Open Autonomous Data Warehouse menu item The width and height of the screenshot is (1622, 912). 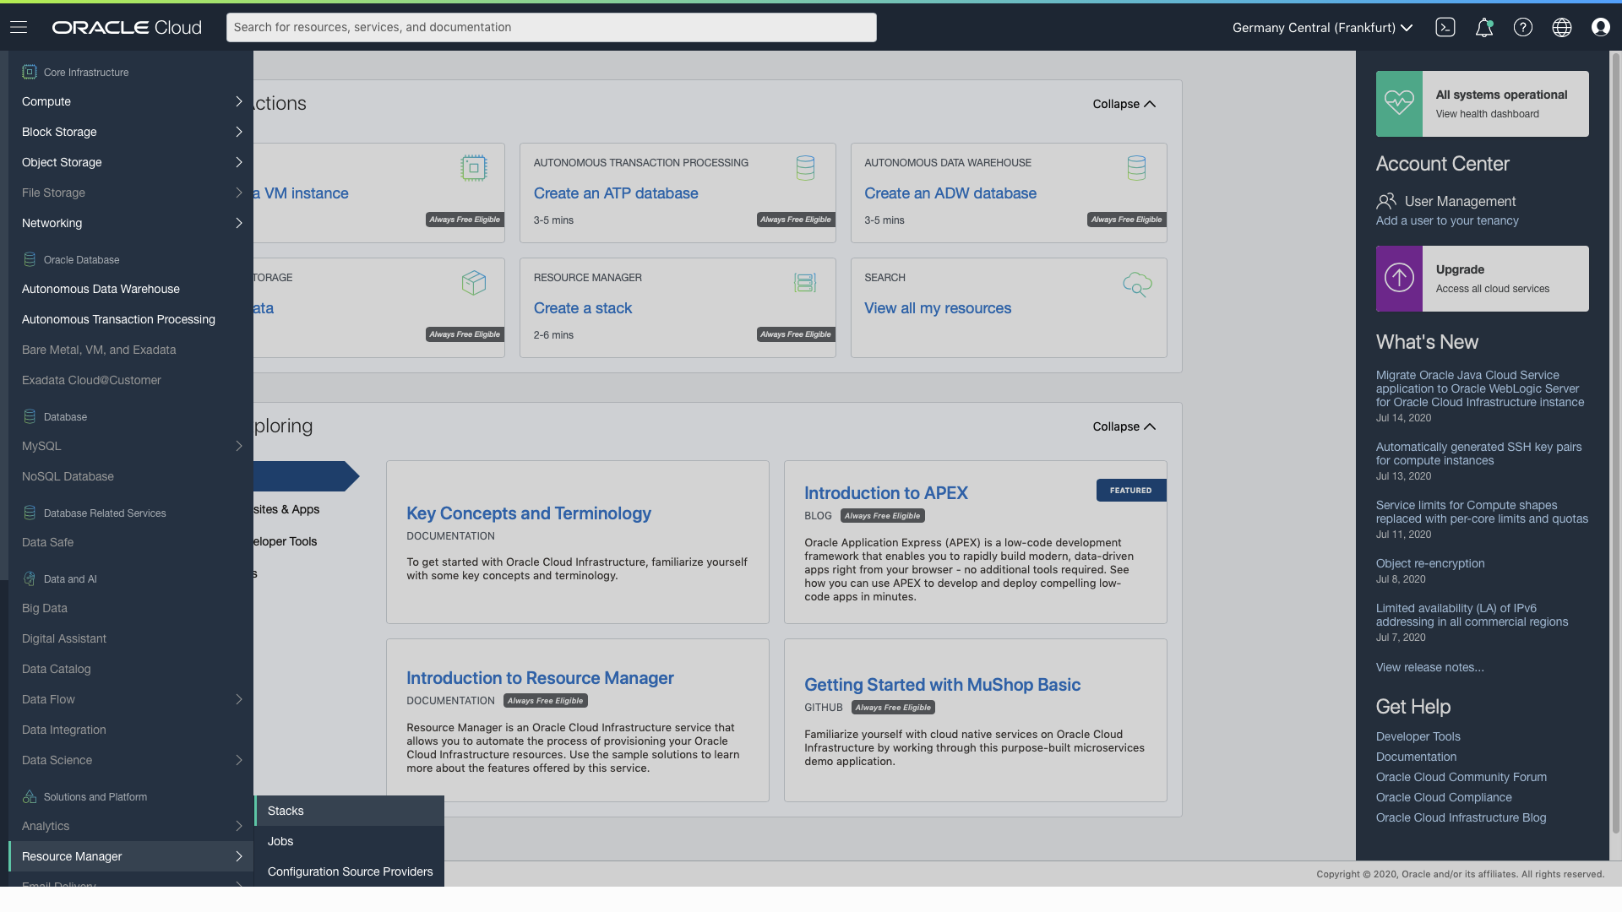click(x=101, y=289)
